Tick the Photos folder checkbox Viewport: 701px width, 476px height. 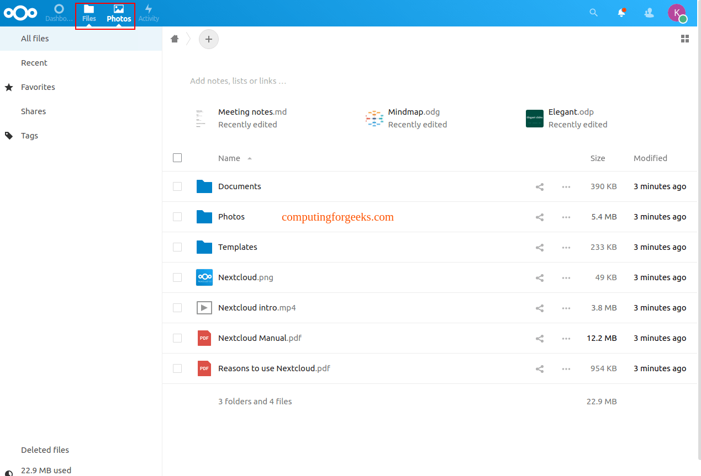tap(177, 217)
